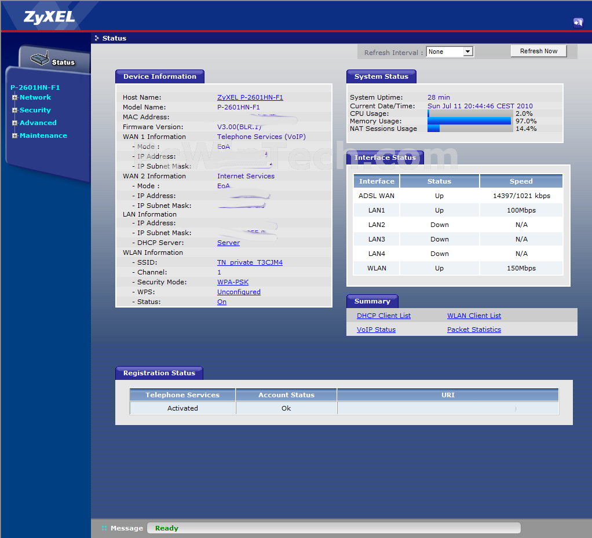Open the DHCP Client List
The width and height of the screenshot is (592, 538).
click(x=383, y=316)
